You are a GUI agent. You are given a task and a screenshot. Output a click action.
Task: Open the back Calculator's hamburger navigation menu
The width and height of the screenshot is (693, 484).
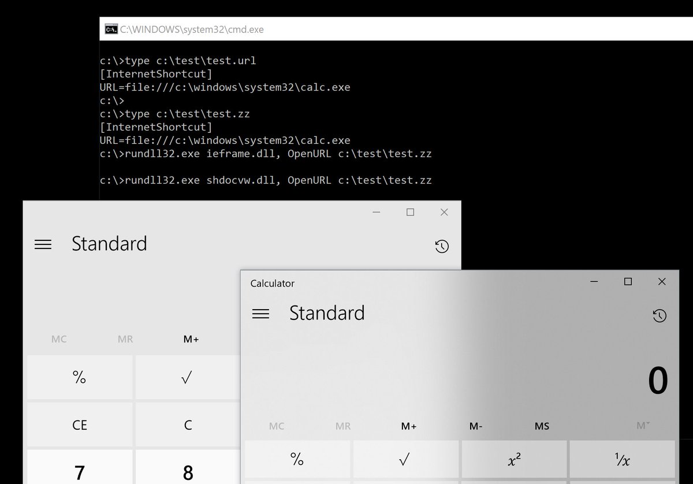click(43, 244)
